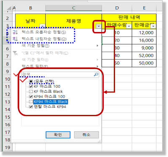Click the KF94 마스크 Black list label
The width and height of the screenshot is (168, 157).
point(51,101)
